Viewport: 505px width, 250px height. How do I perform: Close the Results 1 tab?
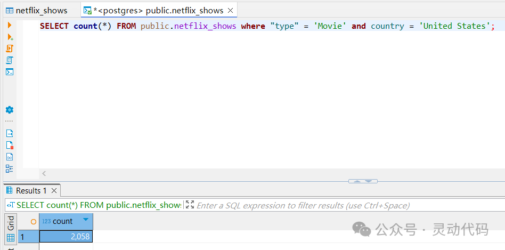pyautogui.click(x=54, y=191)
